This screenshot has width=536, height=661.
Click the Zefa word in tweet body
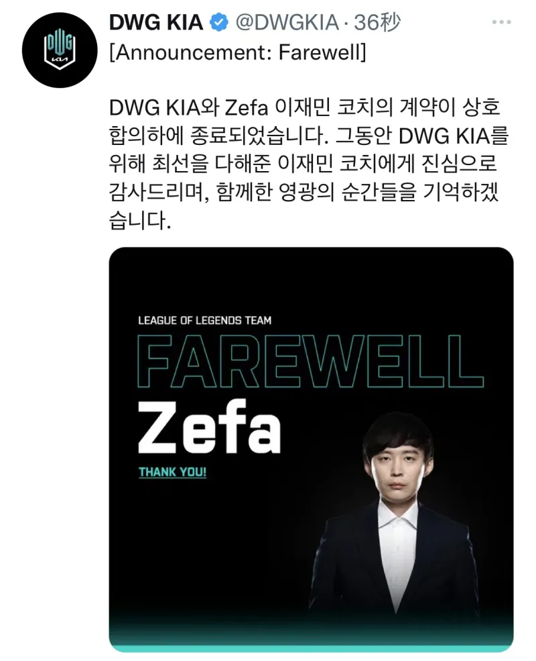[x=247, y=108]
